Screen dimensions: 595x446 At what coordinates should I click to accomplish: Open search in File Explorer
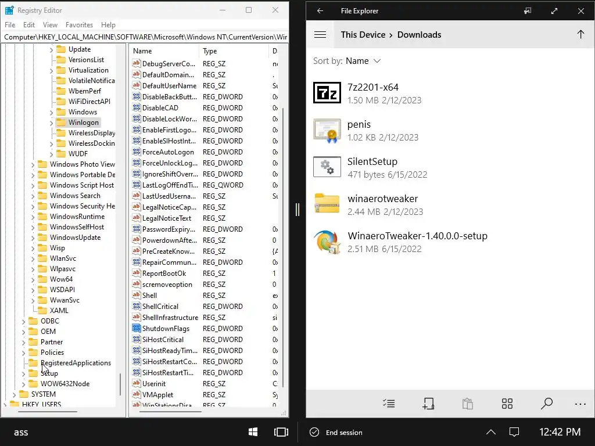point(546,404)
